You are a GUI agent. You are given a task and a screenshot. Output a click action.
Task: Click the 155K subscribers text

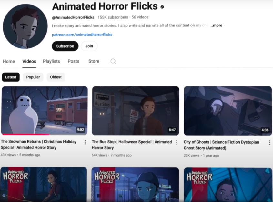(x=113, y=17)
